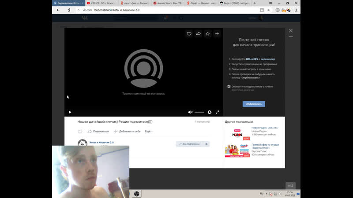This screenshot has height=198, width=353.
Task: Unmute the video player speaker icon
Action: (190, 112)
